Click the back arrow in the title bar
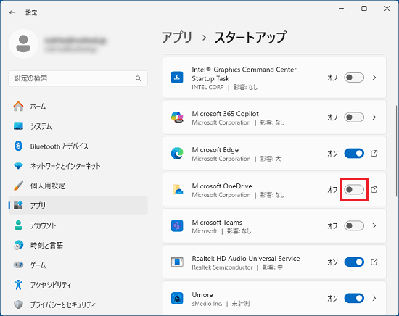The image size is (399, 316). (x=12, y=12)
